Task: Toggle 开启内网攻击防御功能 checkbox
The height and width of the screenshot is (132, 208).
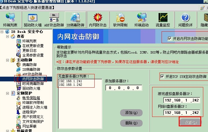Action: [170, 38]
